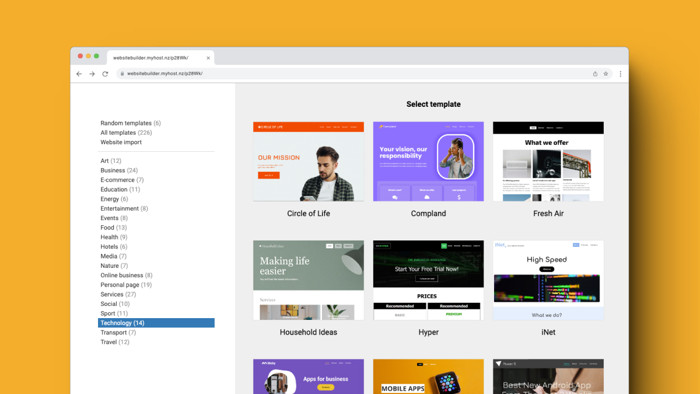Viewport: 700px width, 394px height.
Task: Open the Website import option
Action: coord(121,142)
